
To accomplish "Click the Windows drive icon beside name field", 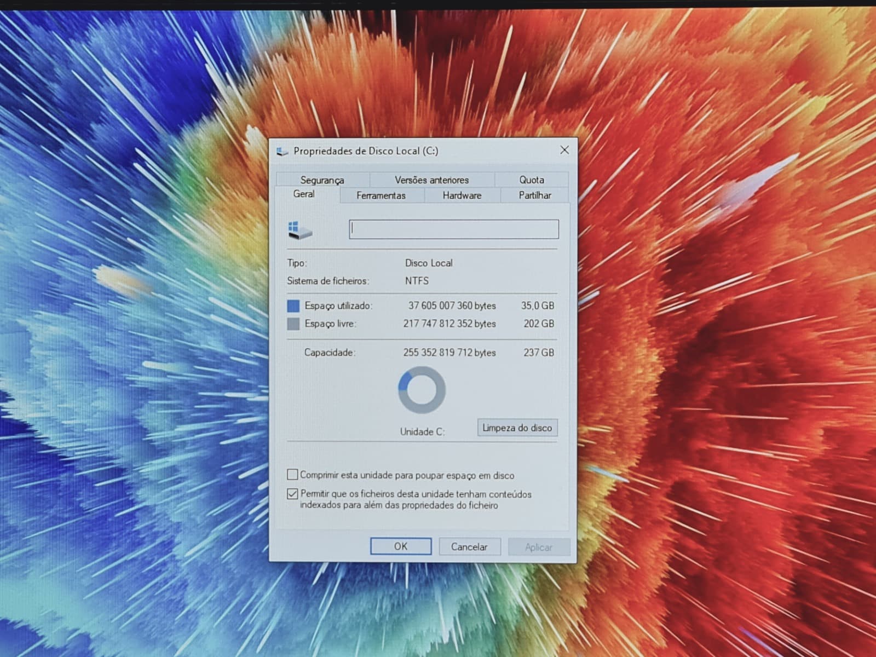I will click(x=300, y=230).
